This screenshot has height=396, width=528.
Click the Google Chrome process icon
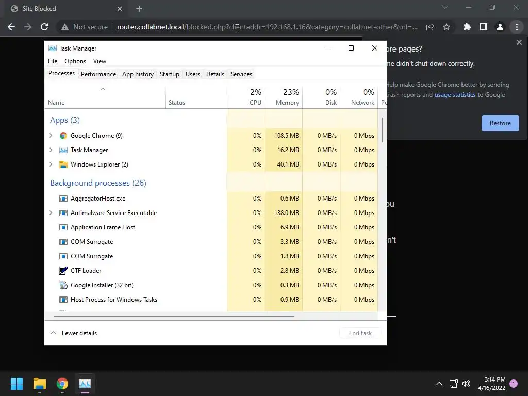(x=63, y=136)
